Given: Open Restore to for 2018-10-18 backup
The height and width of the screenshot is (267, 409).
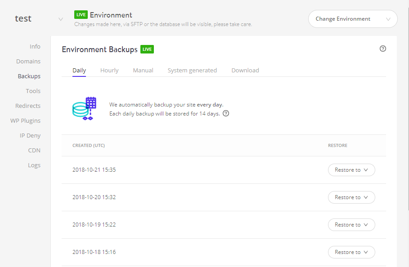Looking at the screenshot, I should (351, 252).
